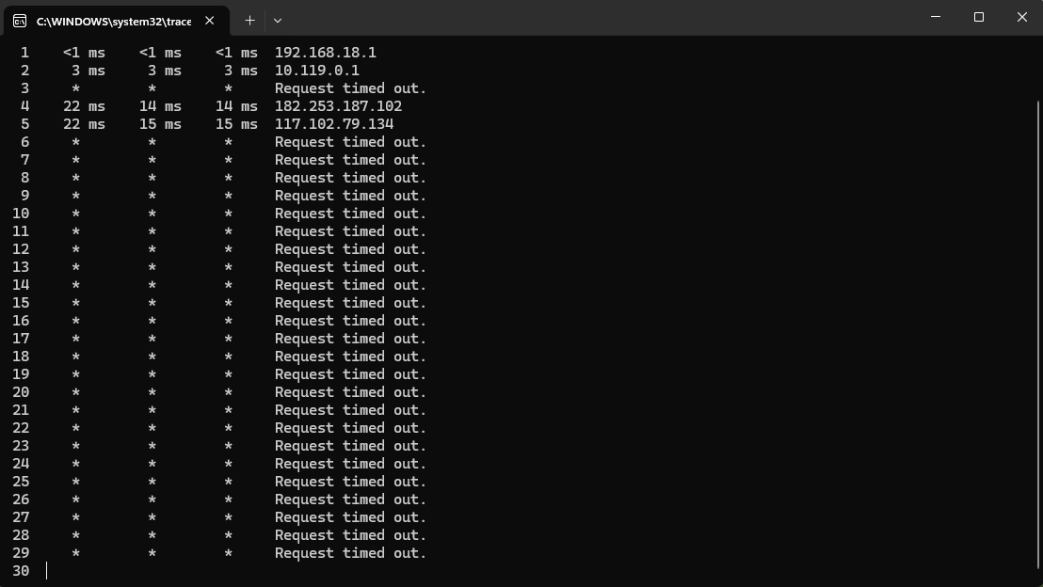Viewport: 1043px width, 587px height.
Task: Click hop number 30 line
Action: pyautogui.click(x=21, y=571)
